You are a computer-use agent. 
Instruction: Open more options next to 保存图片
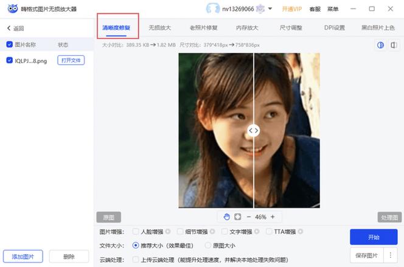click(x=391, y=255)
